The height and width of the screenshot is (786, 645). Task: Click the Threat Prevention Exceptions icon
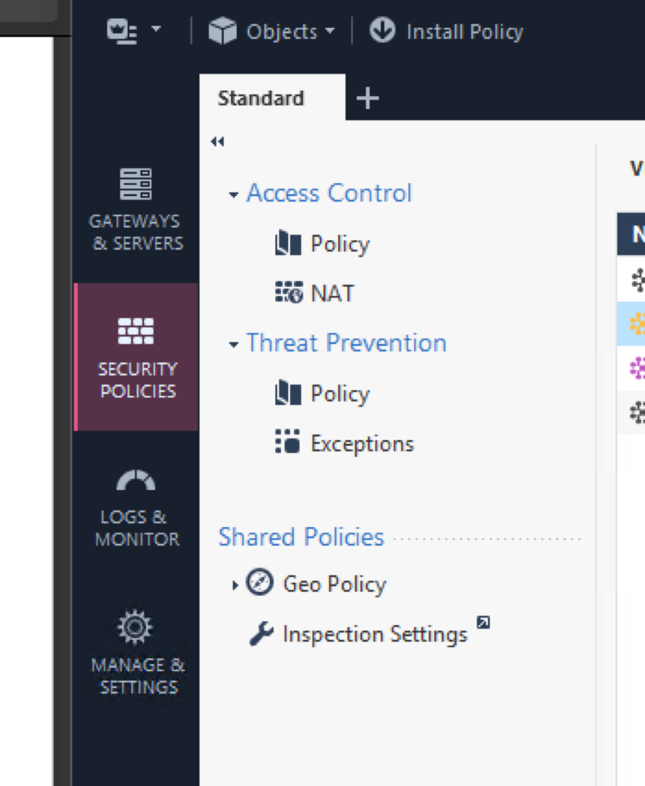pyautogui.click(x=287, y=442)
